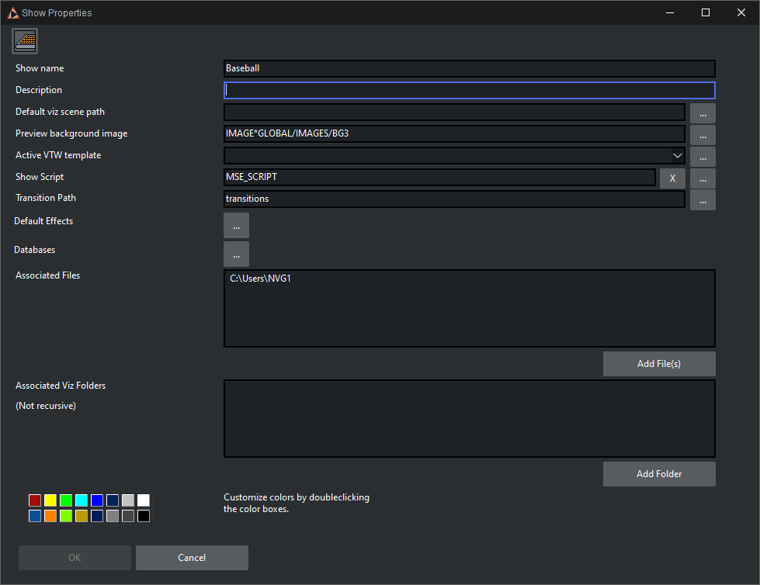Select the C:\Users\NVG1 associated file entry
This screenshot has width=760, height=585.
(x=260, y=279)
